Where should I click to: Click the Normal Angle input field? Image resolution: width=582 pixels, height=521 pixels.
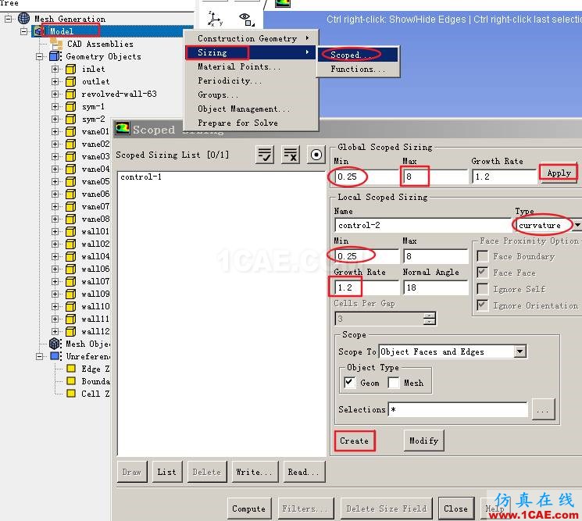coord(436,287)
